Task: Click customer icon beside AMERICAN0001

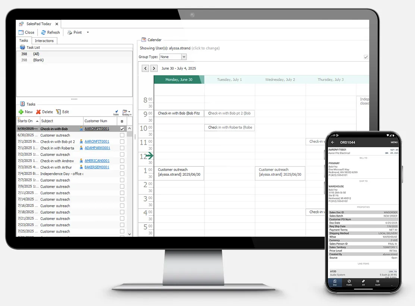Action: click(x=81, y=161)
